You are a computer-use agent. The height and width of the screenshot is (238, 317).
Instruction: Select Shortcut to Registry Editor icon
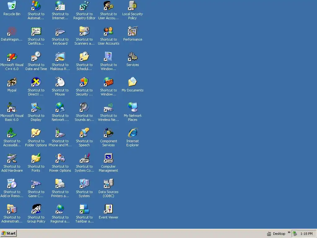click(x=84, y=6)
